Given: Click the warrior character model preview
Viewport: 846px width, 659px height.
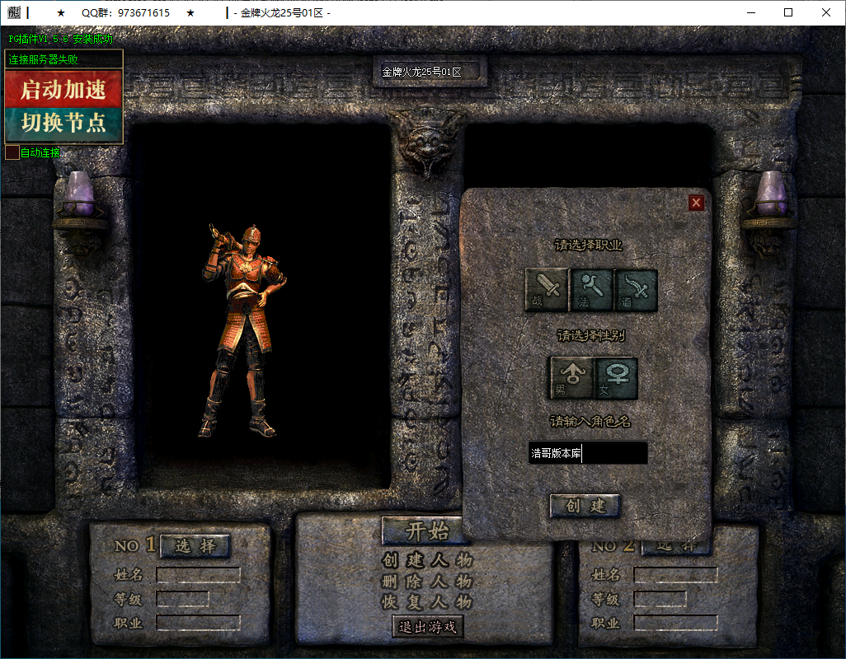Looking at the screenshot, I should [243, 330].
